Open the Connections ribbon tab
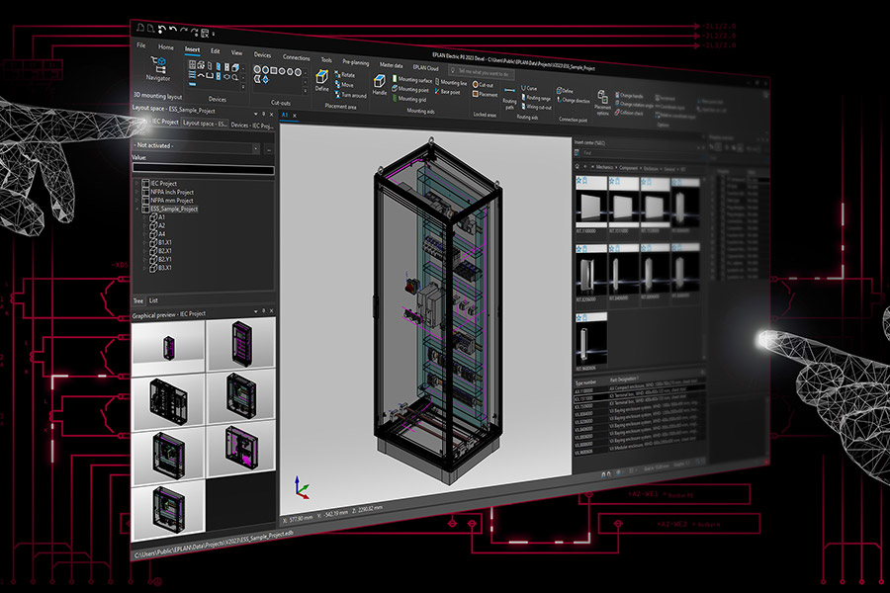Viewport: 890px width, 593px height. [x=296, y=57]
